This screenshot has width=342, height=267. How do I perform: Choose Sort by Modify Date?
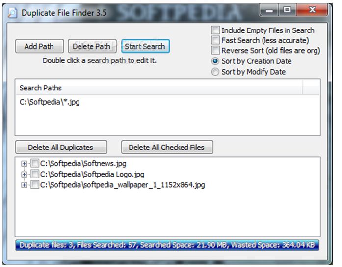click(x=215, y=72)
